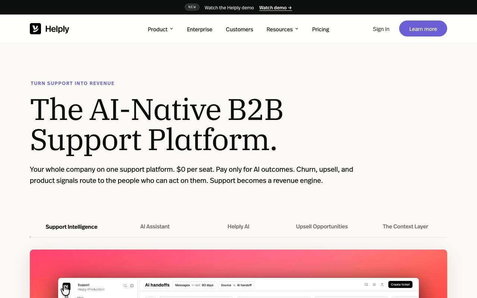Click the arrow in the Watch demo link
This screenshot has height=298, width=477.
[290, 7]
